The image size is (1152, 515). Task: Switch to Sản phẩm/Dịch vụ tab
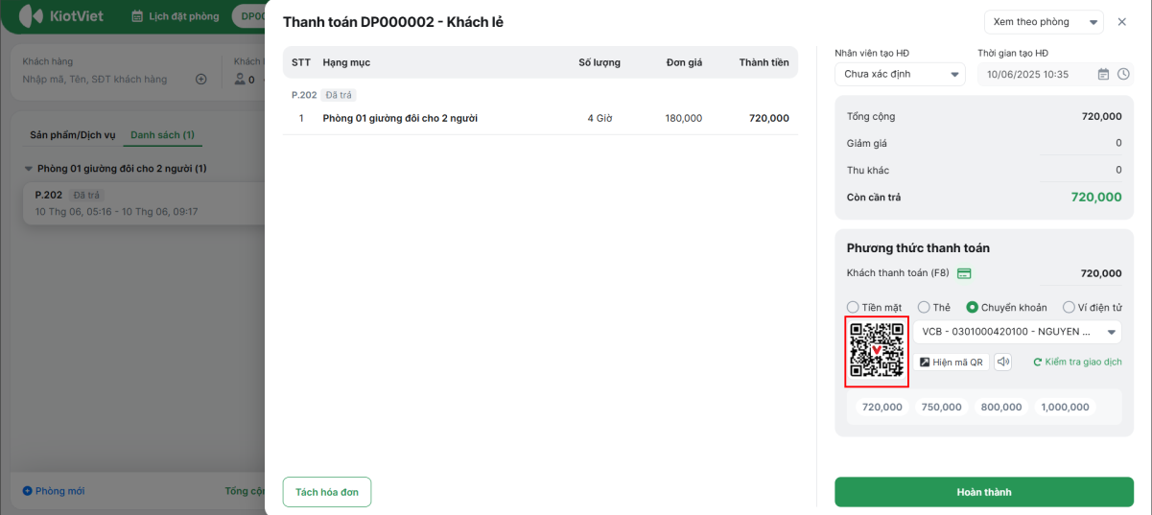[x=73, y=135]
